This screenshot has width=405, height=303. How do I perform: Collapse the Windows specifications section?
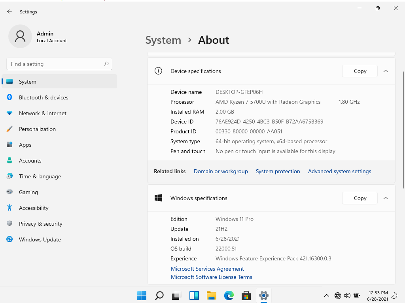pos(386,198)
